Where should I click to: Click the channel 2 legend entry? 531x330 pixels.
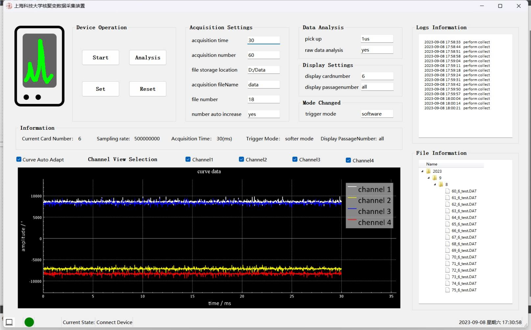tap(369, 200)
